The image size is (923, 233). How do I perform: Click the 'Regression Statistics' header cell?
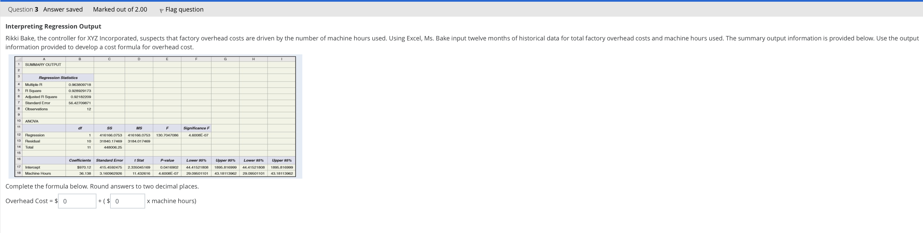(58, 77)
